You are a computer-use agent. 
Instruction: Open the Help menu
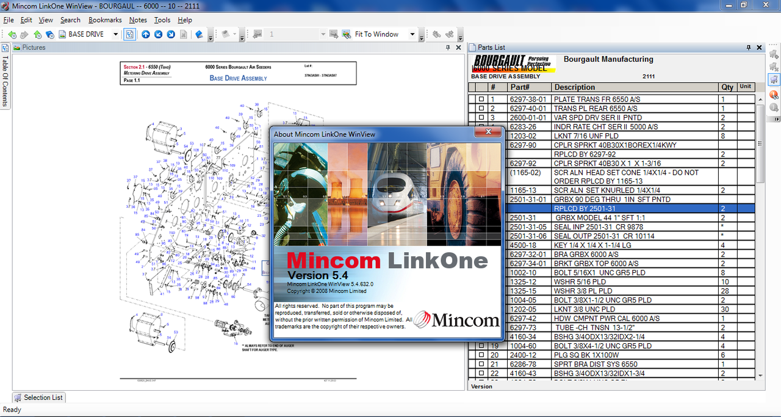tap(185, 20)
